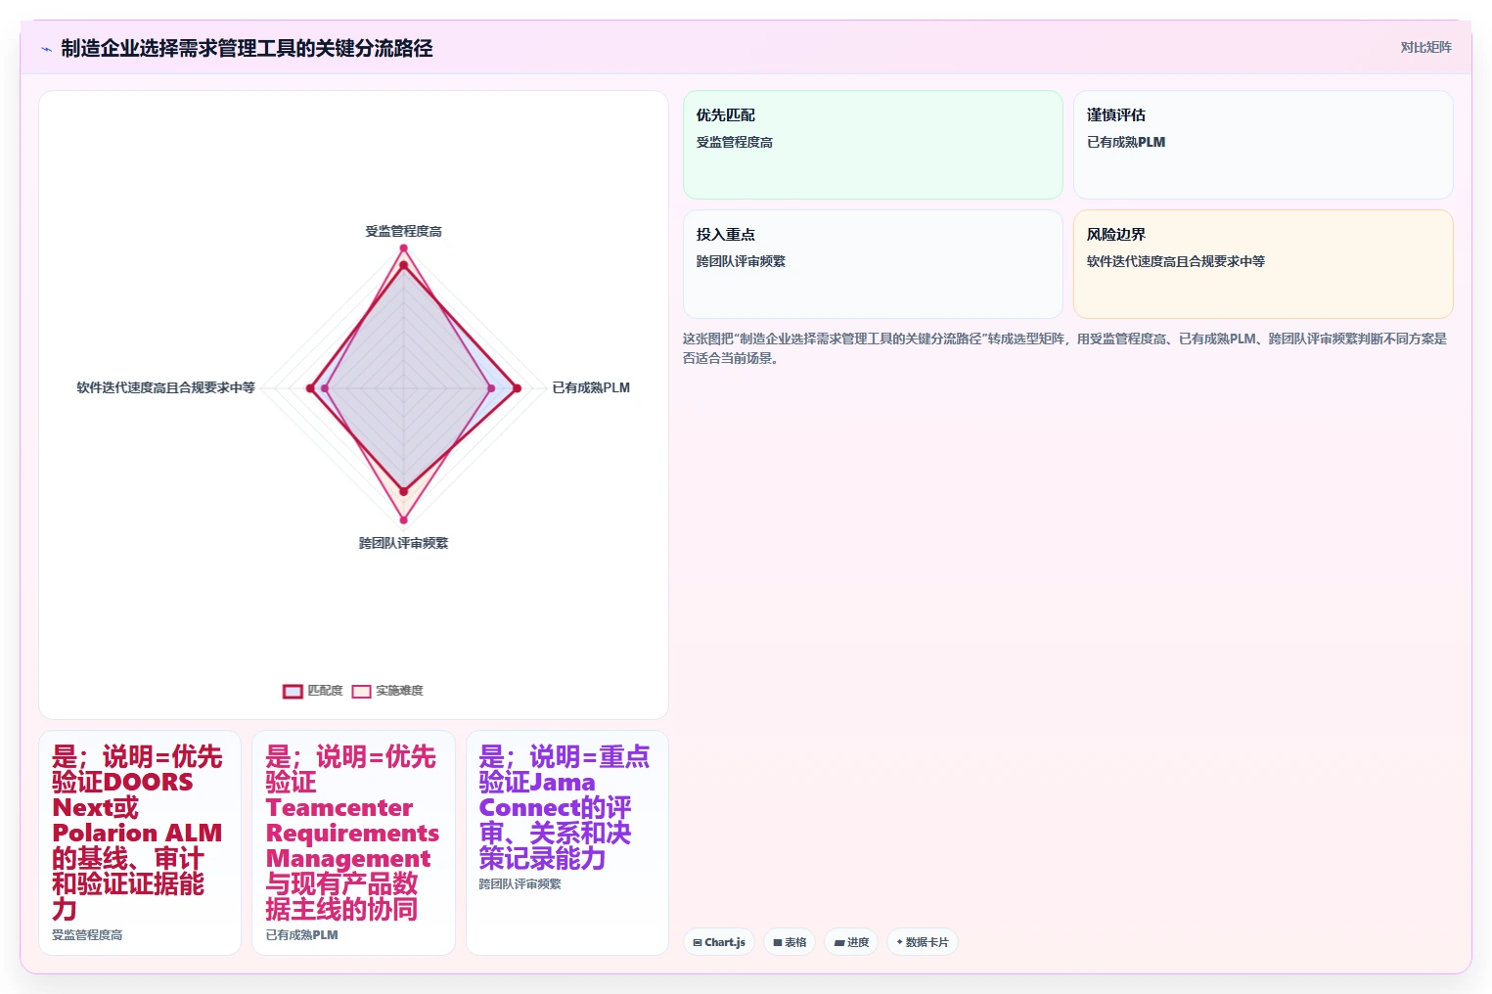Select the 进度 tag
Screen dimensions: 1492x994
pyautogui.click(x=851, y=942)
